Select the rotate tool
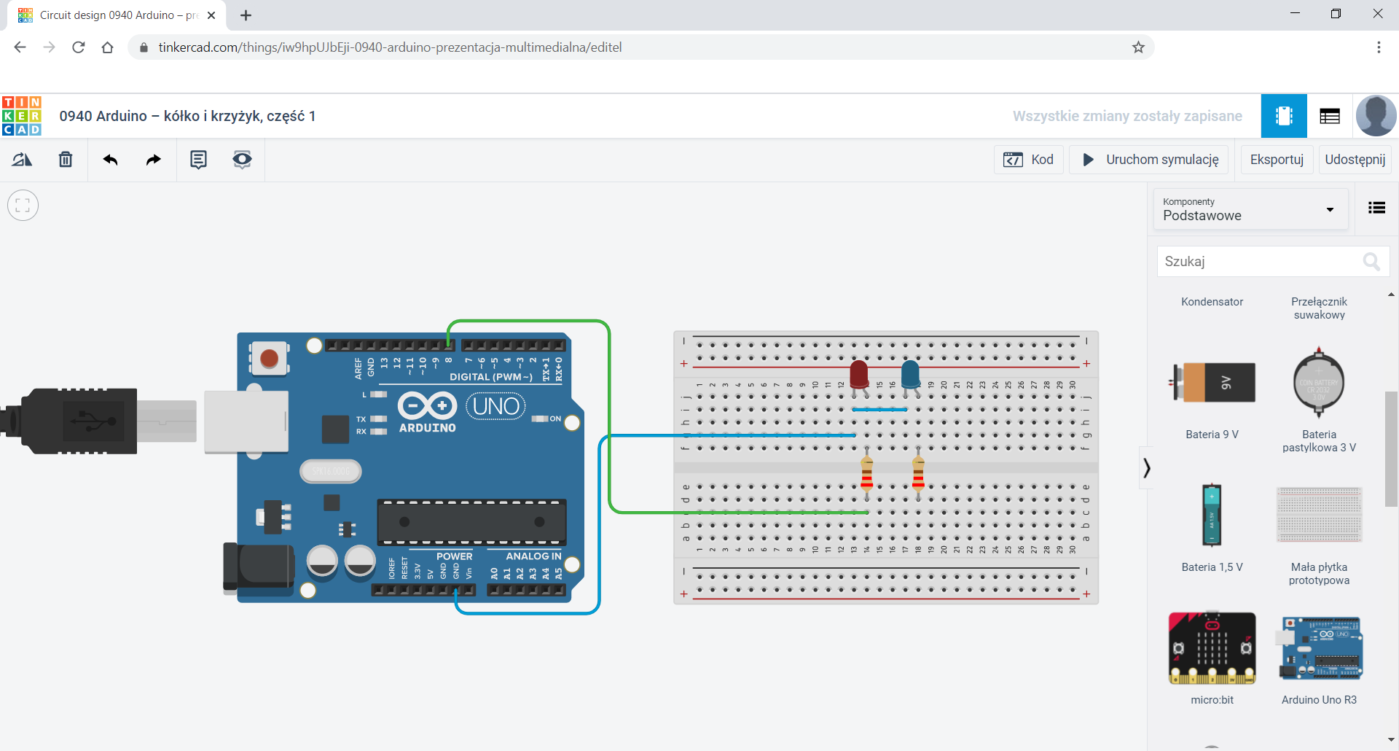This screenshot has height=751, width=1399. [x=22, y=159]
